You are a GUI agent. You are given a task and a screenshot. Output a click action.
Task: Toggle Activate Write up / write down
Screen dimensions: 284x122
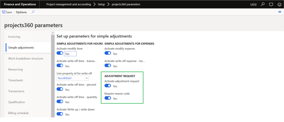pos(60,114)
